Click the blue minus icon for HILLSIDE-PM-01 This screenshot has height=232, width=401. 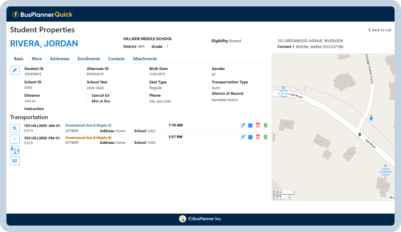[250, 137]
